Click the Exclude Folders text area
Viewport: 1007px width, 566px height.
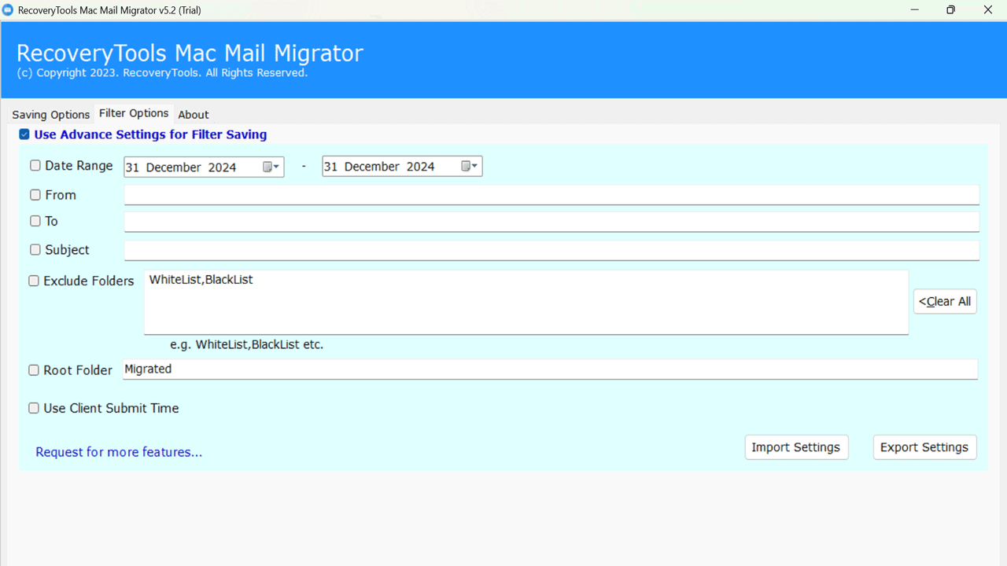pyautogui.click(x=526, y=303)
